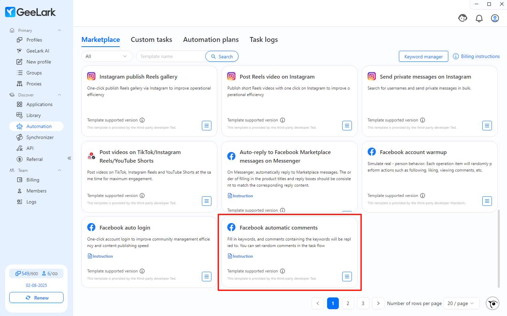Click the 549/600 profiles quota indicator
Image resolution: width=507 pixels, height=316 pixels.
pyautogui.click(x=27, y=273)
